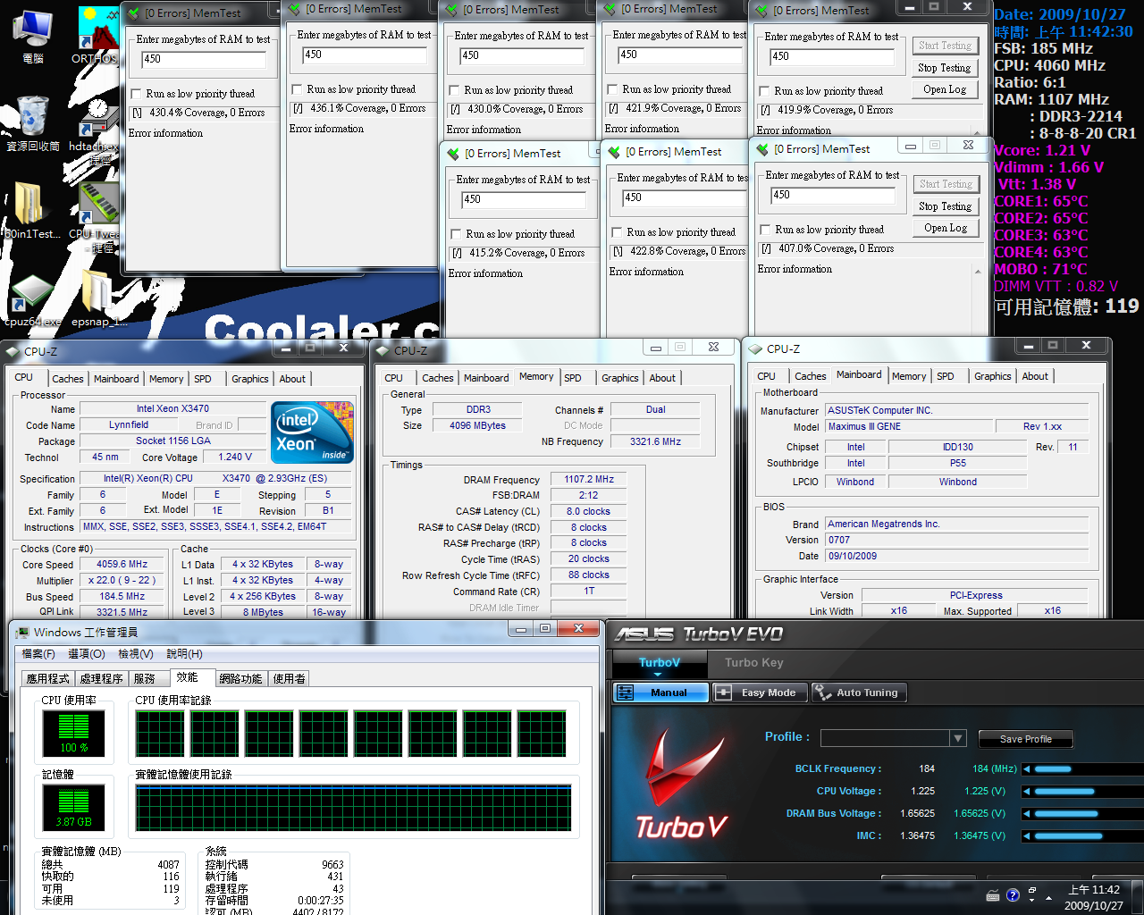Open the ORTHOS desktop shortcut
The image size is (1144, 915).
(97, 36)
